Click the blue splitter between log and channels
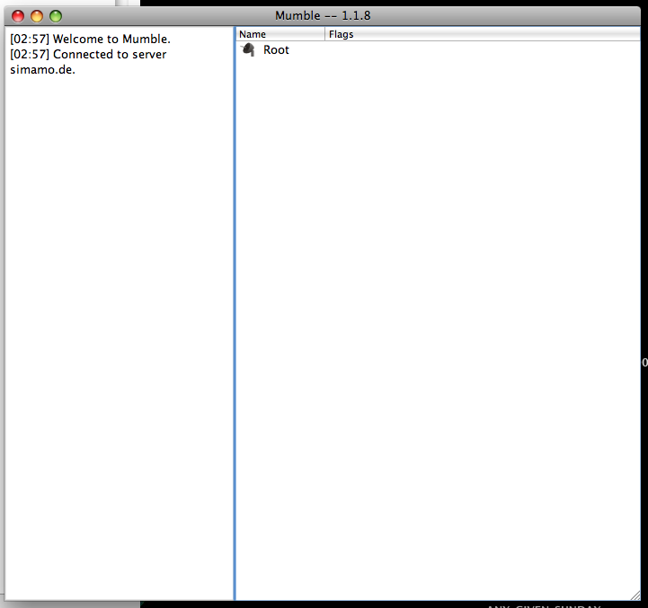Screen dimensions: 648x608 click(x=235, y=314)
